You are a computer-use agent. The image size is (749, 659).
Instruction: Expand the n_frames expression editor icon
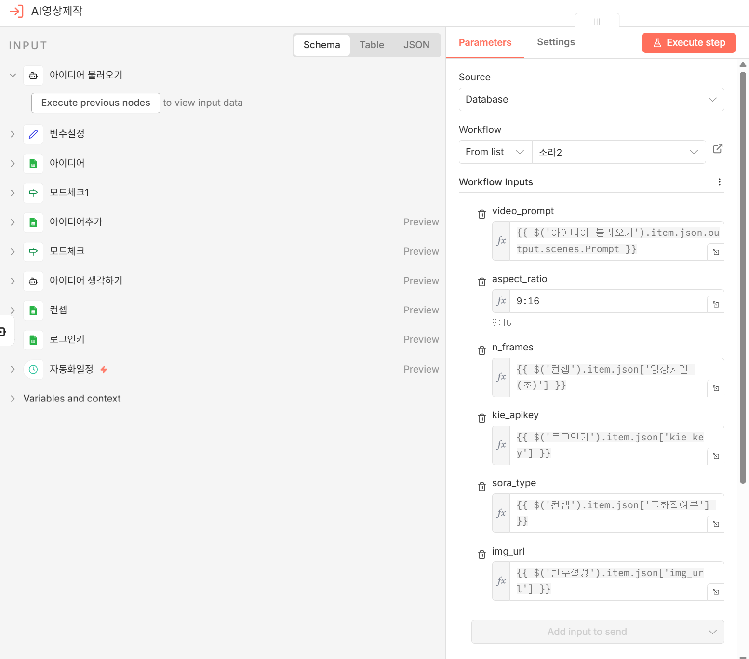click(716, 388)
